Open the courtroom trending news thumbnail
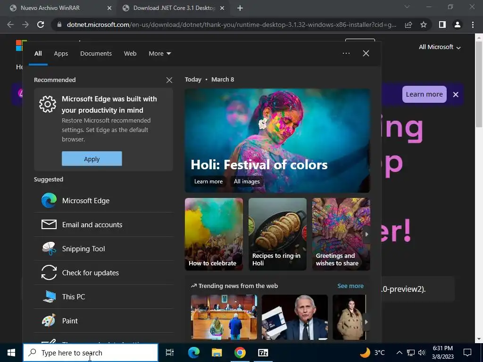This screenshot has height=362, width=483. tap(224, 317)
